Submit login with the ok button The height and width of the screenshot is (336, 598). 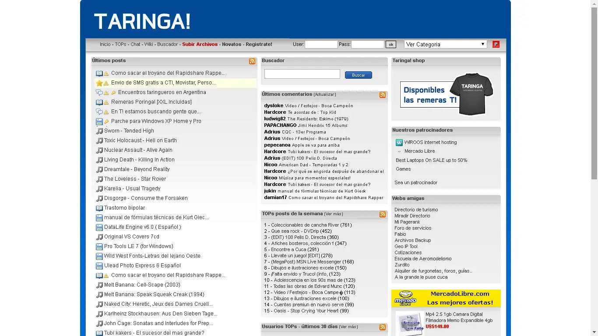click(391, 44)
